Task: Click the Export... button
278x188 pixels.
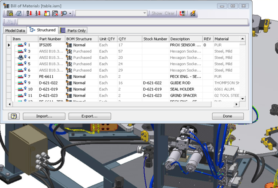Action: (x=90, y=116)
